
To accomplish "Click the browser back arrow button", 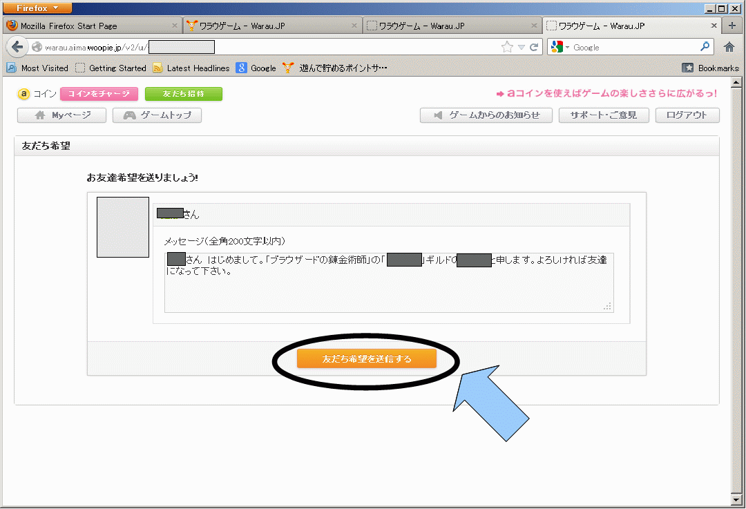I will 17,47.
